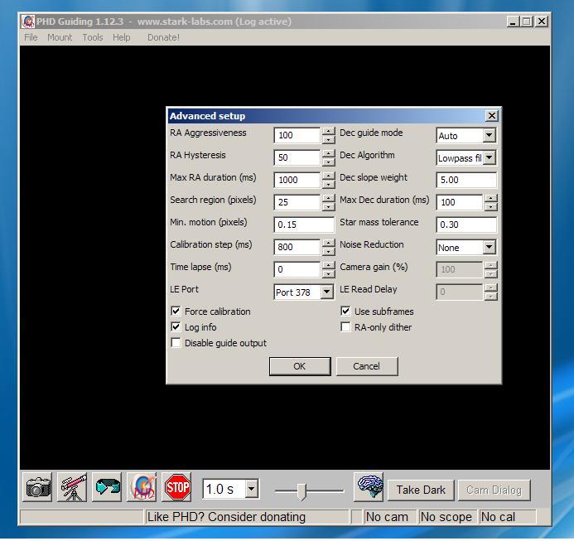This screenshot has width=574, height=541.
Task: Toggle Log info checkbox
Action: [x=176, y=326]
